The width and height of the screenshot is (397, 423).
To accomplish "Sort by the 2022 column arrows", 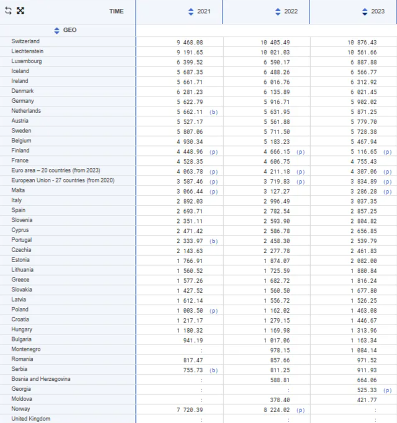I will pyautogui.click(x=278, y=11).
